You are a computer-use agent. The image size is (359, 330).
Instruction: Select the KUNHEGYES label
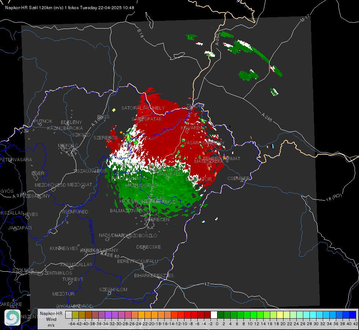(x=64, y=249)
